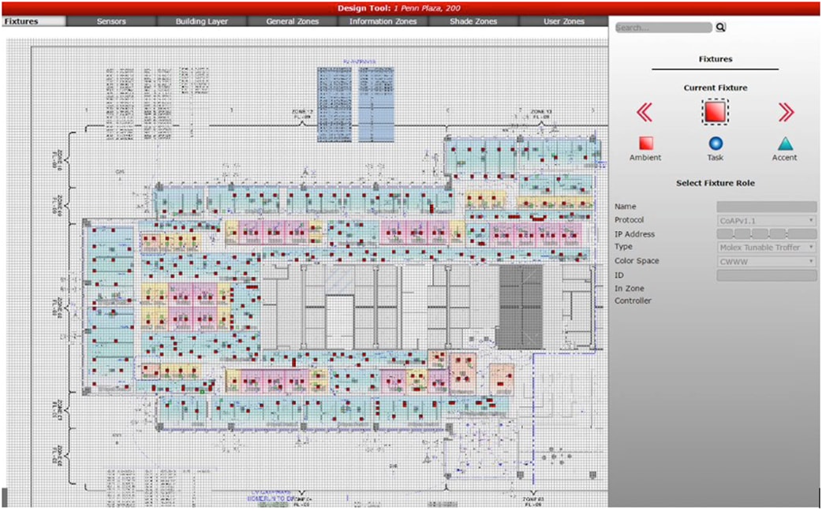Click the Ambient label under the red square
This screenshot has height=511, width=822.
645,157
